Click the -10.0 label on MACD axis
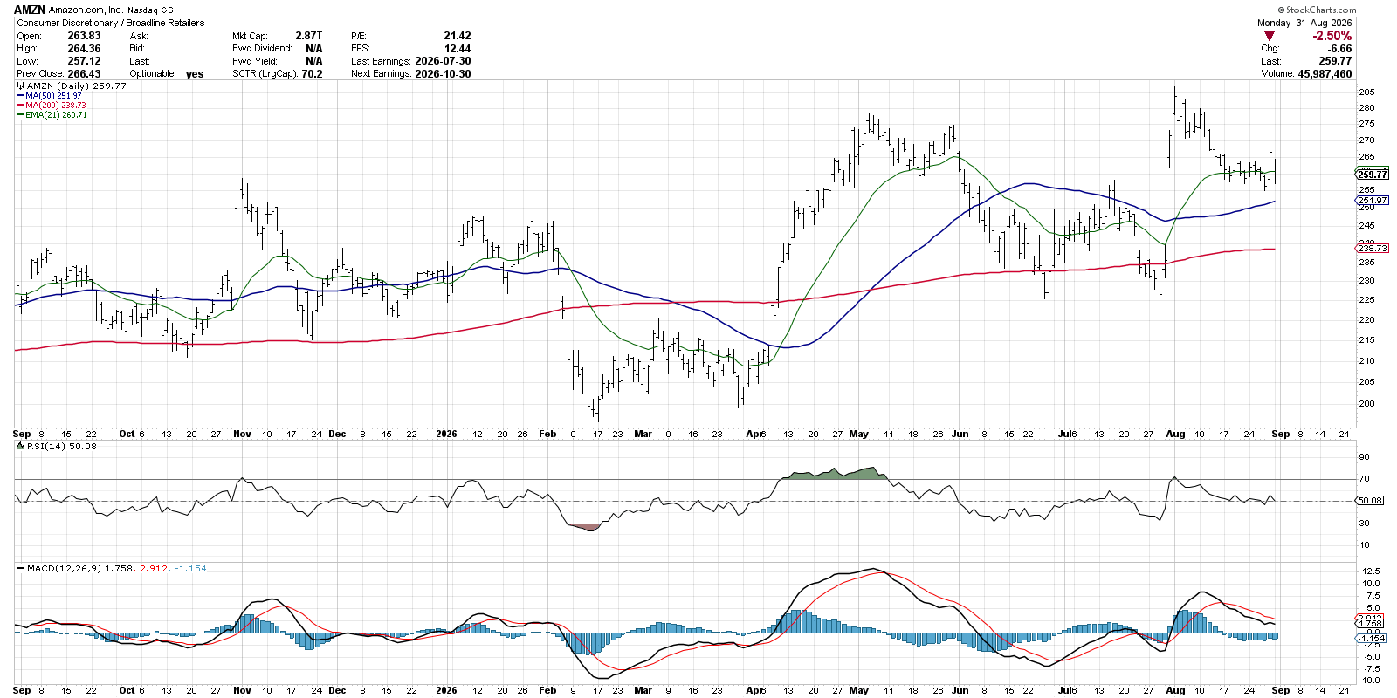The width and height of the screenshot is (1397, 698). pos(1370,681)
